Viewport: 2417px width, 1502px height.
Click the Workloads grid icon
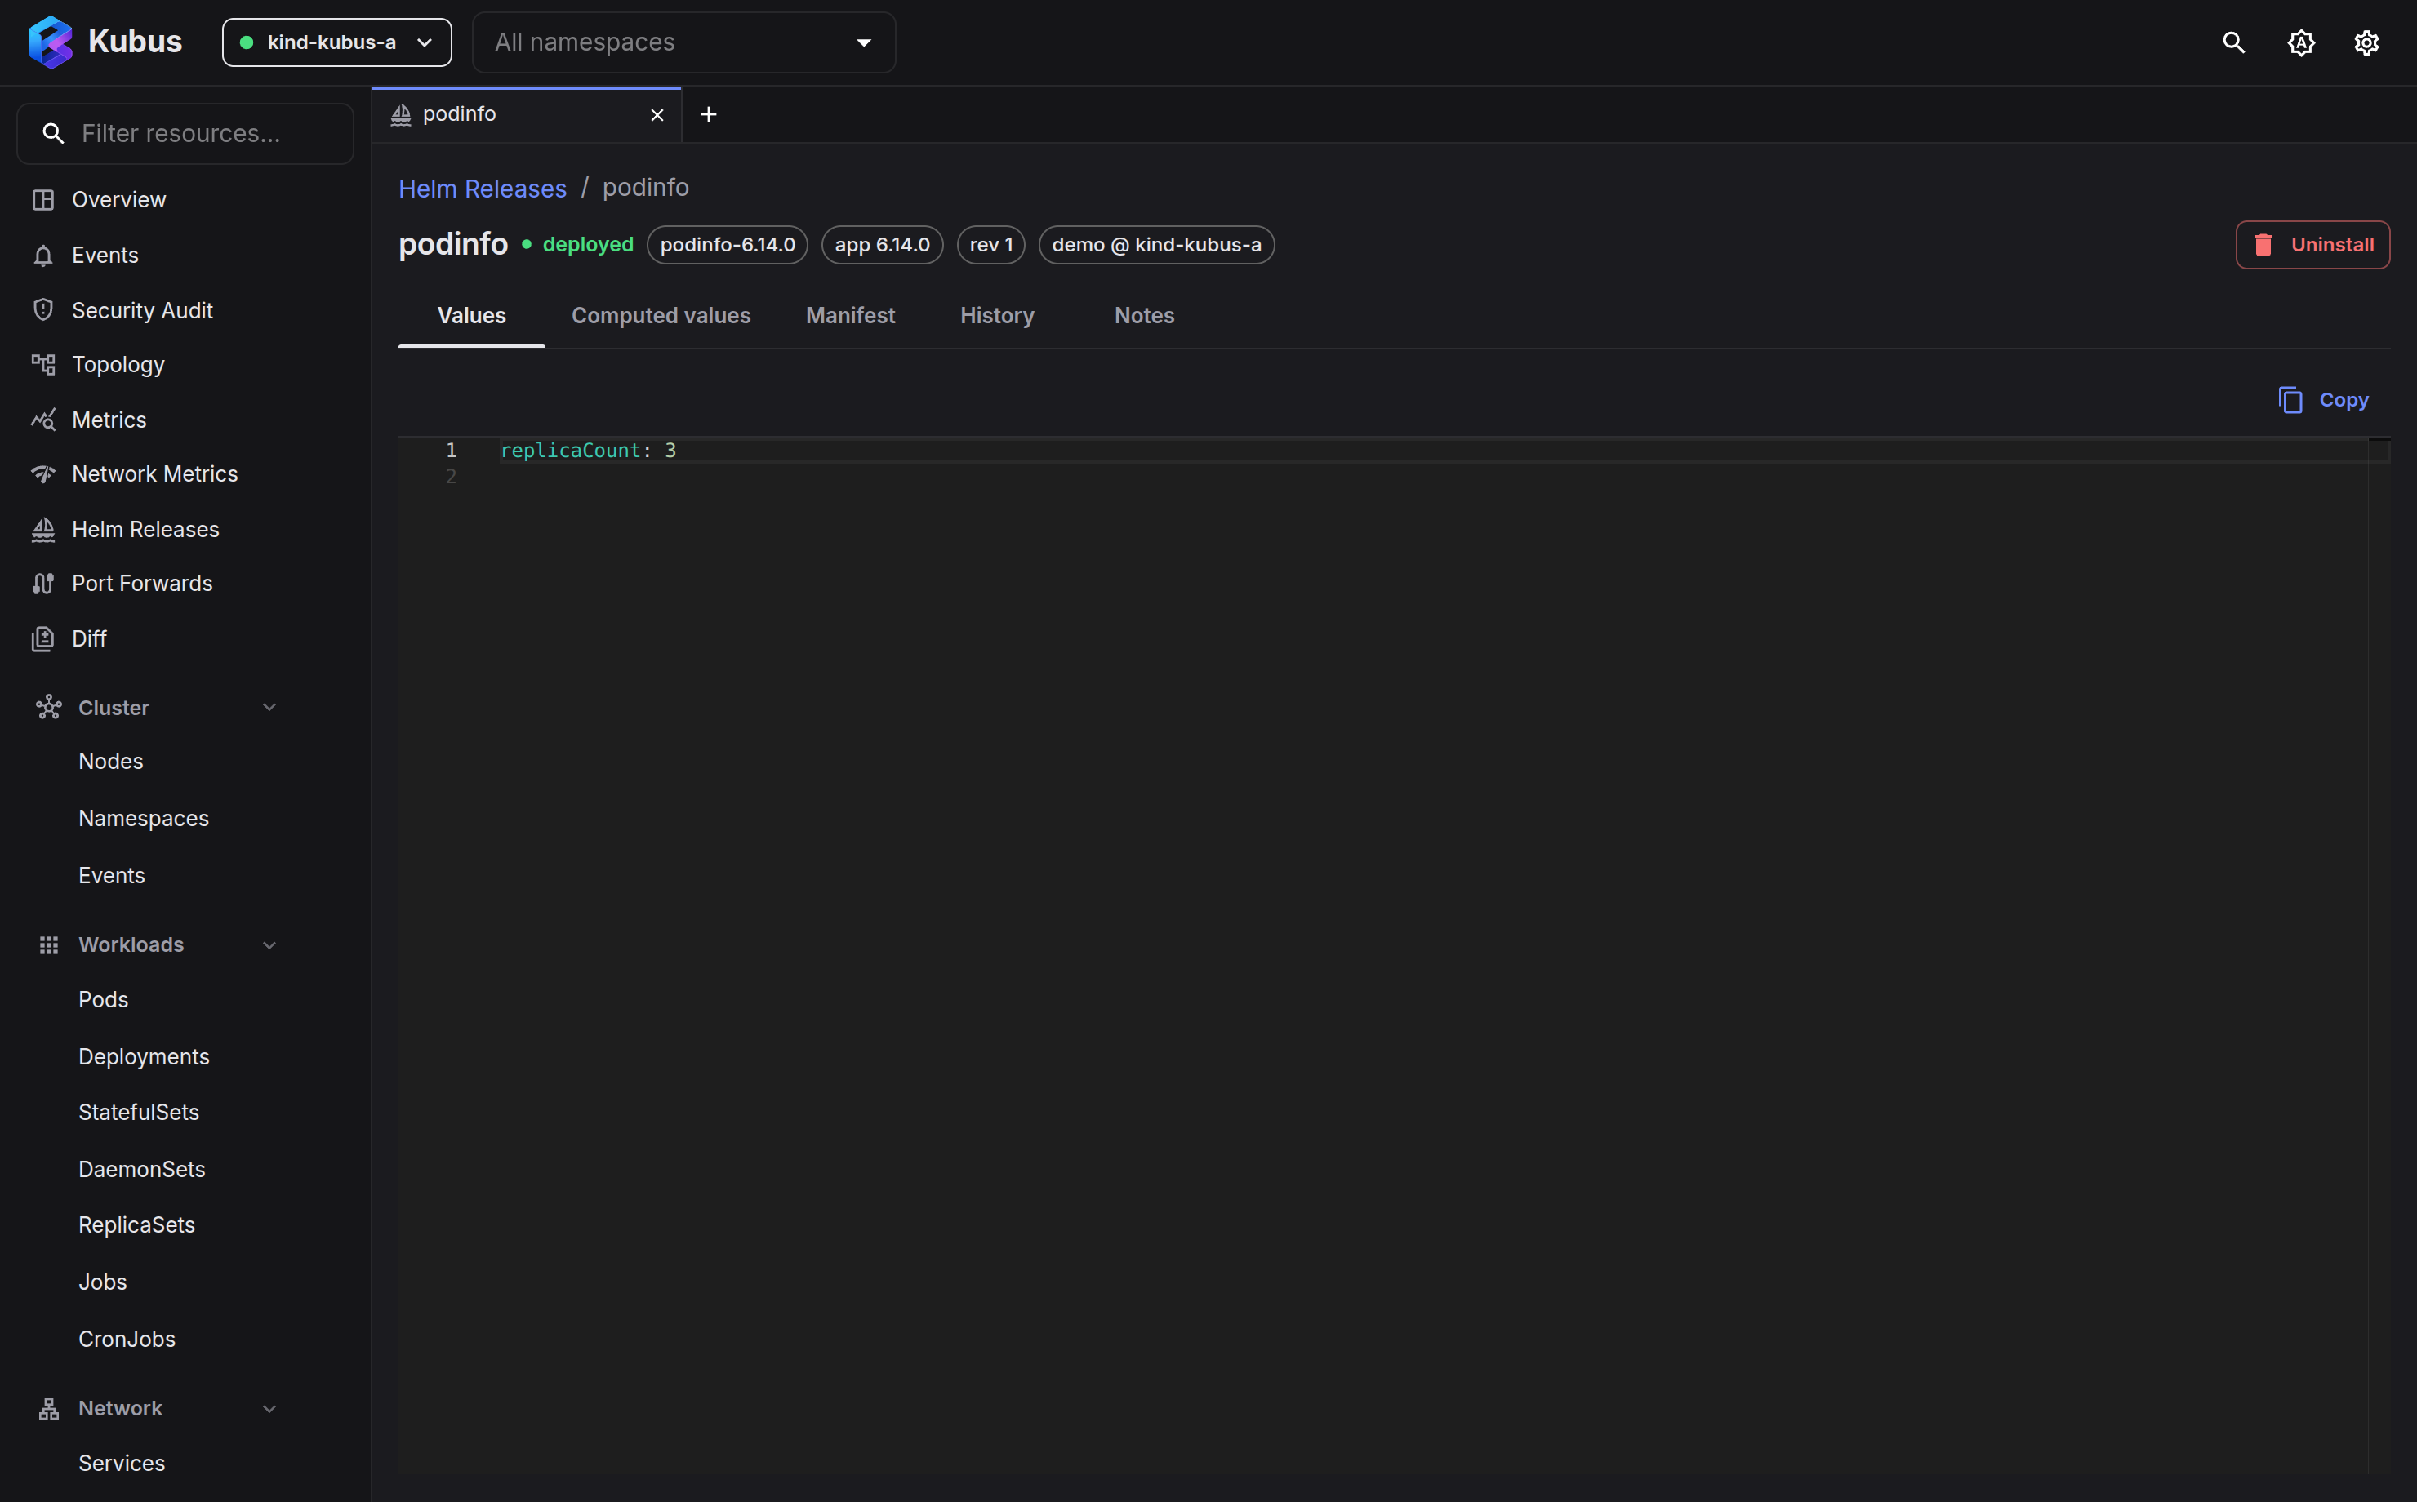(49, 944)
